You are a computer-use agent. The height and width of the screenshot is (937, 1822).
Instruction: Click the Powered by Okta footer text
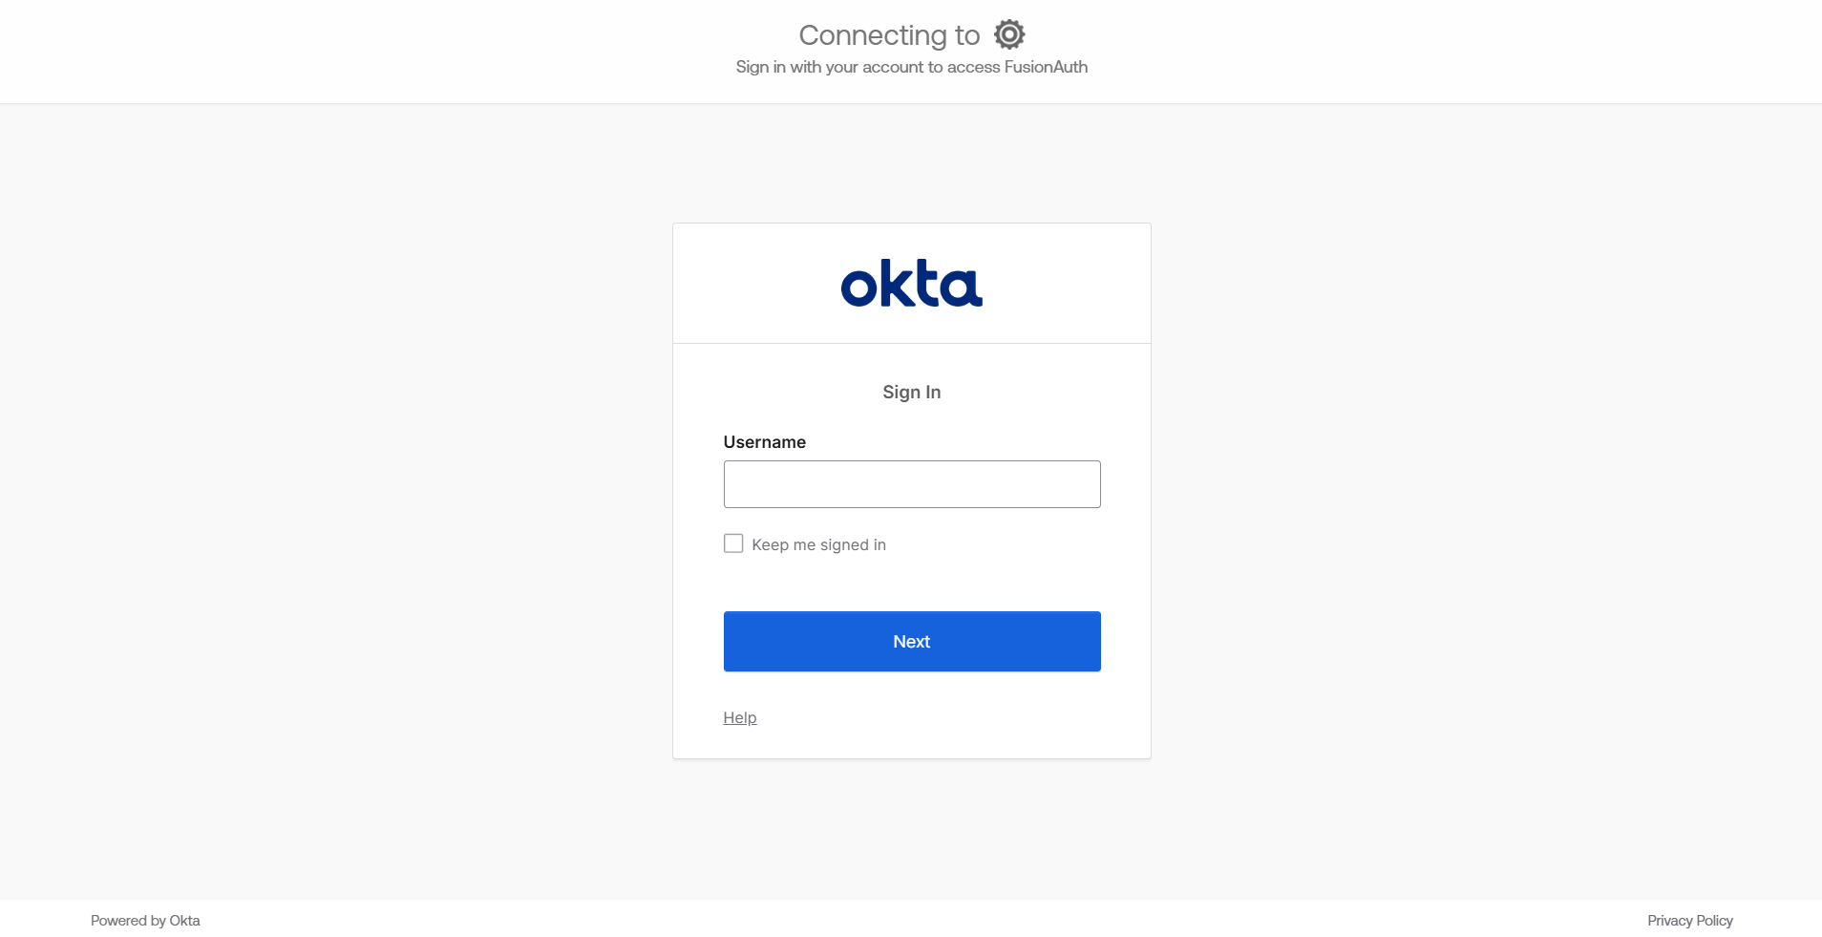144,920
